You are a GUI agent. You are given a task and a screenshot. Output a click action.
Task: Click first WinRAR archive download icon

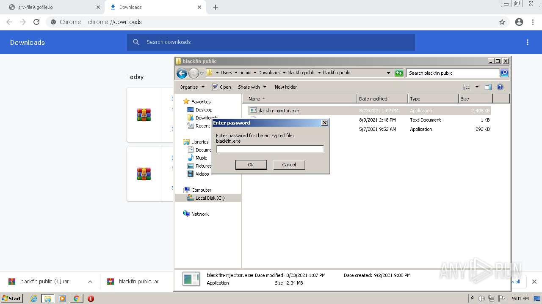[144, 115]
